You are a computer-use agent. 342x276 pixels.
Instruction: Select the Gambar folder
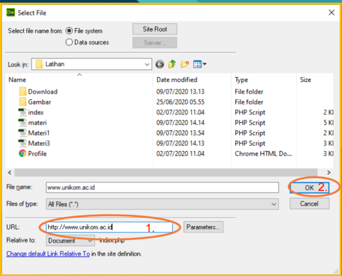(x=39, y=102)
